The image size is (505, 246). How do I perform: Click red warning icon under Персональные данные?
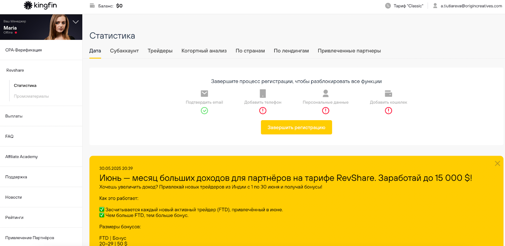(x=326, y=111)
